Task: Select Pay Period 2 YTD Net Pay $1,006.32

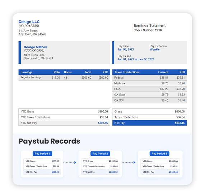Action: (113, 172)
